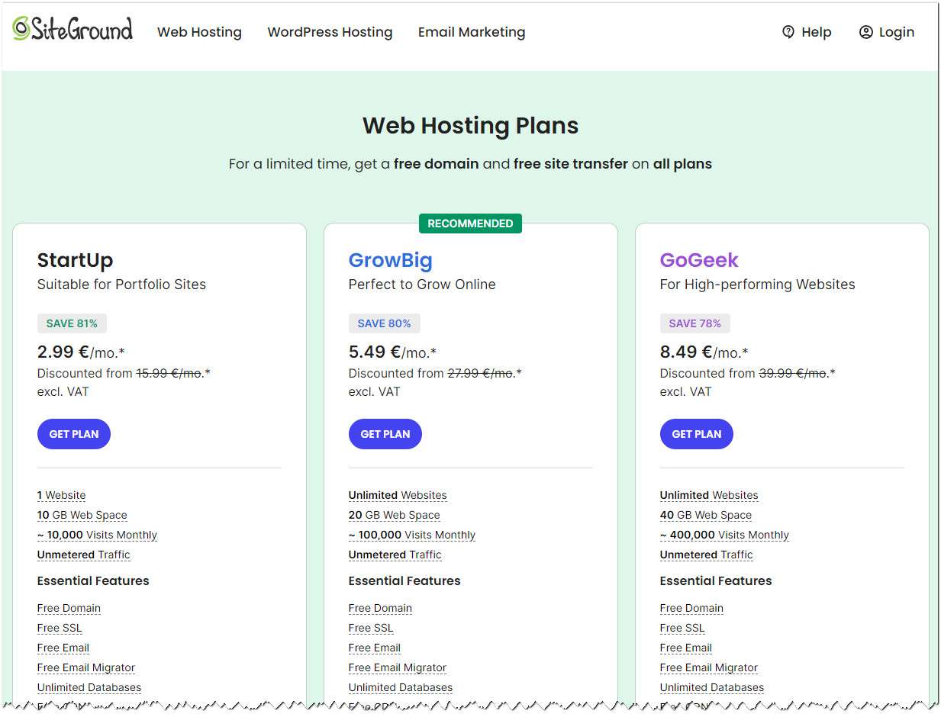Click the struck-through '39.99 €/mo.' price

click(792, 373)
